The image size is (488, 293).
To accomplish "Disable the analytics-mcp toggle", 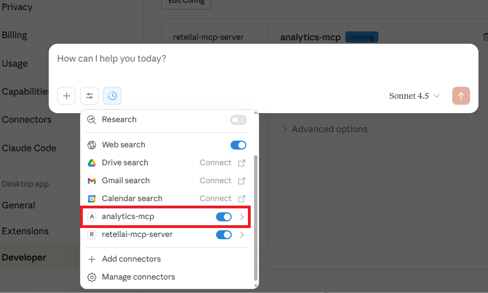I will click(223, 217).
